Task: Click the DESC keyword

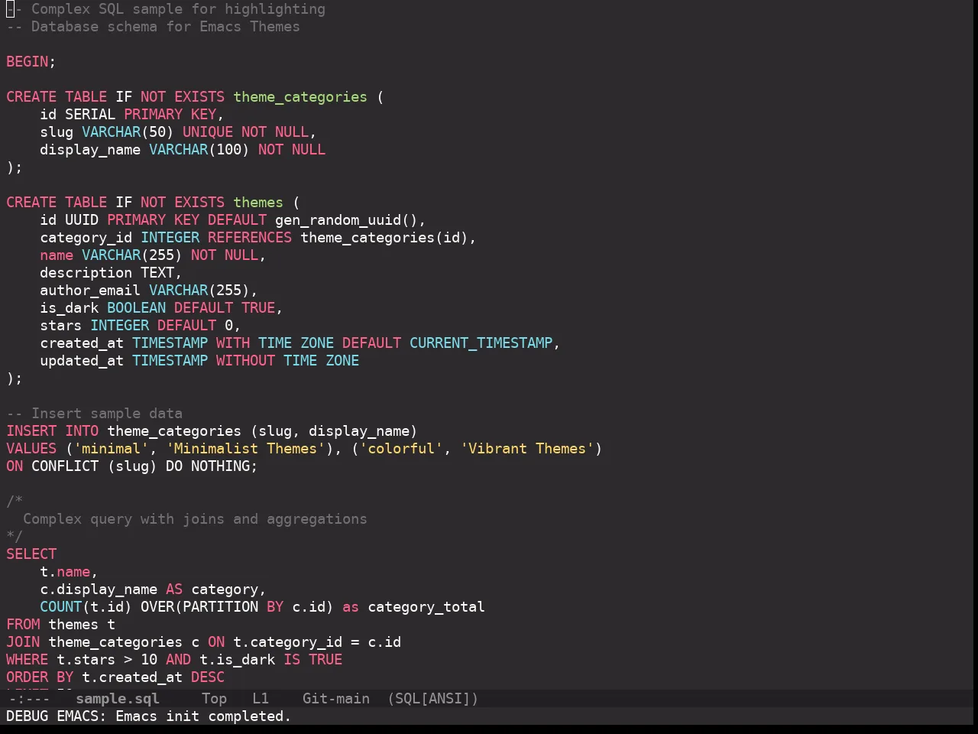Action: point(208,677)
